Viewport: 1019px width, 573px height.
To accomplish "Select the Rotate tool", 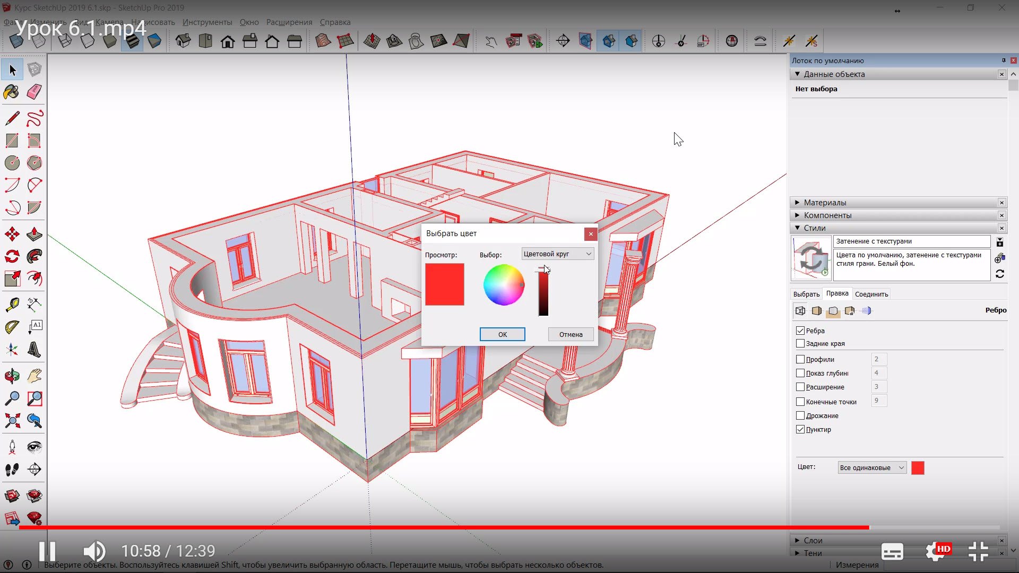I will [12, 256].
